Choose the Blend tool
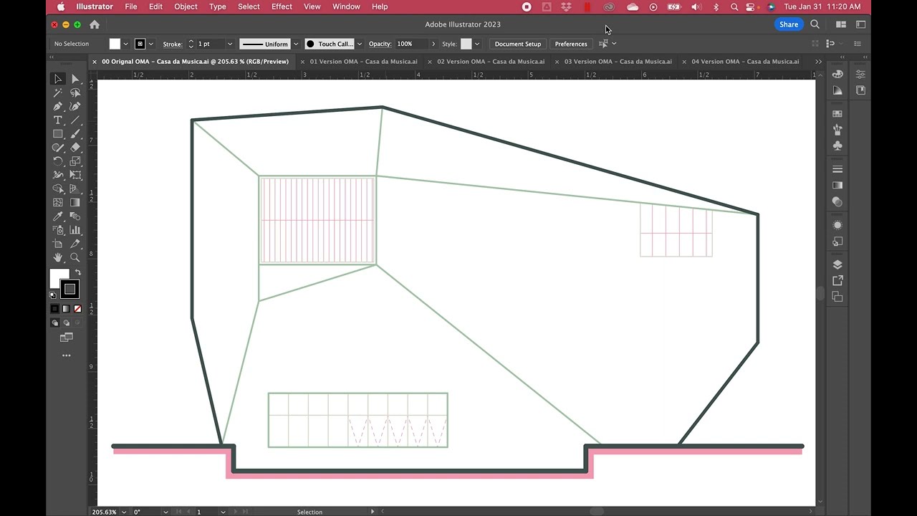This screenshot has width=917, height=516. tap(75, 216)
